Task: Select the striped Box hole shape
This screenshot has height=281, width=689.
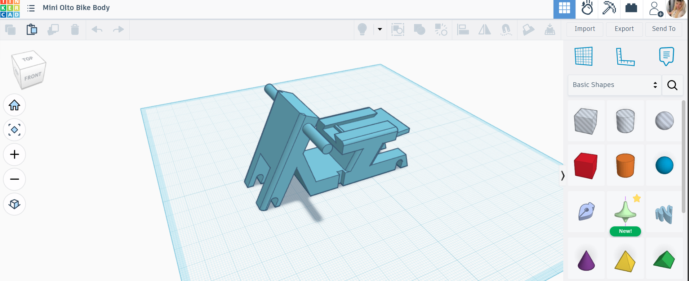Action: pos(586,121)
